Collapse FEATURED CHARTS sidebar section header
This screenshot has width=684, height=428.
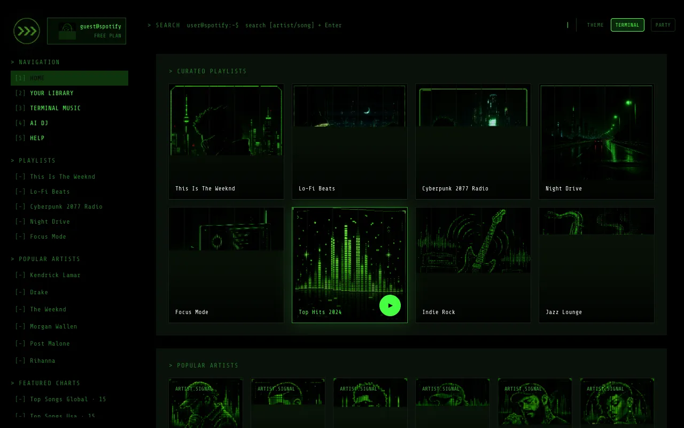[x=45, y=383]
